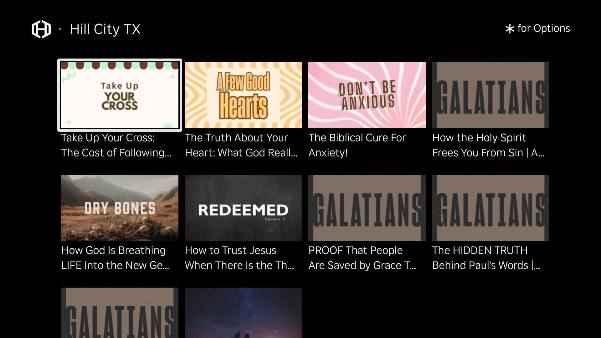The width and height of the screenshot is (601, 338).
Task: Click 'The Biblical Cure For Anxiety!' title
Action: [x=357, y=145]
